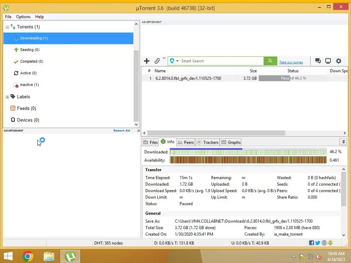Expand the Labels tree node
Screen dimensions: 351x263
coord(8,97)
